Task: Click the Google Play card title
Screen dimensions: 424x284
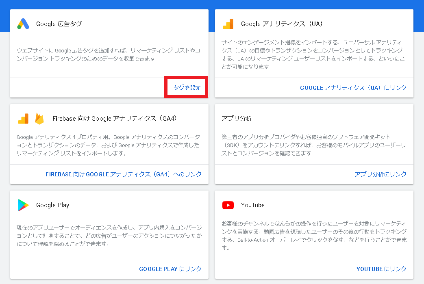Action: pyautogui.click(x=53, y=205)
